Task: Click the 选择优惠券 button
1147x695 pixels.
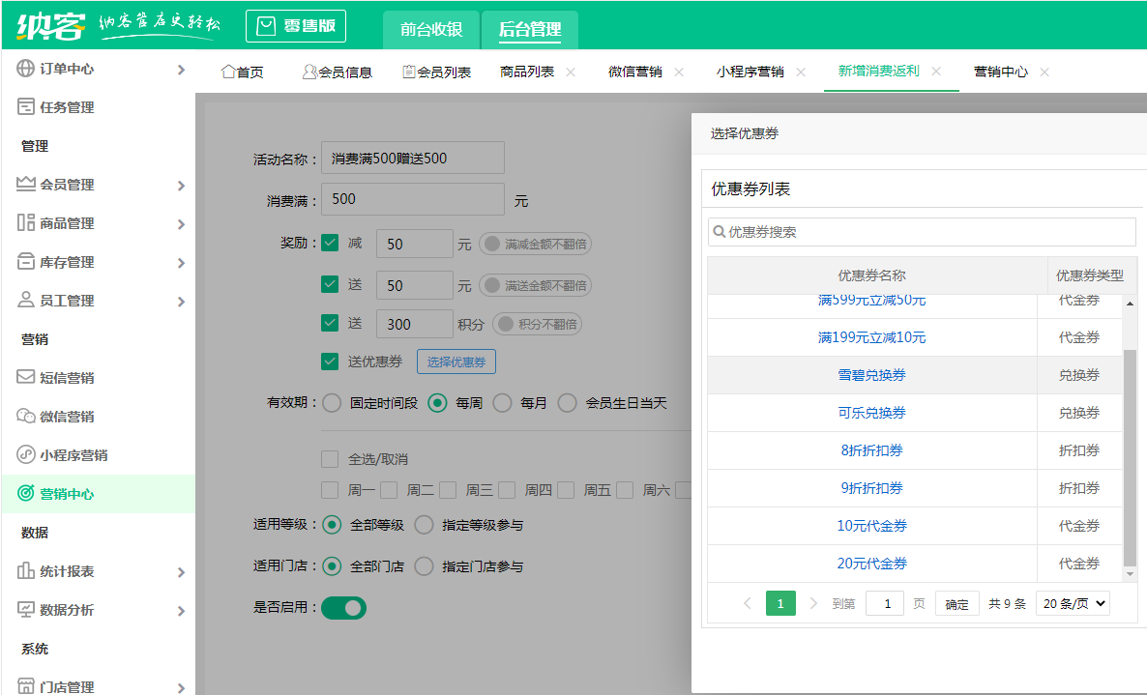Action: click(455, 362)
